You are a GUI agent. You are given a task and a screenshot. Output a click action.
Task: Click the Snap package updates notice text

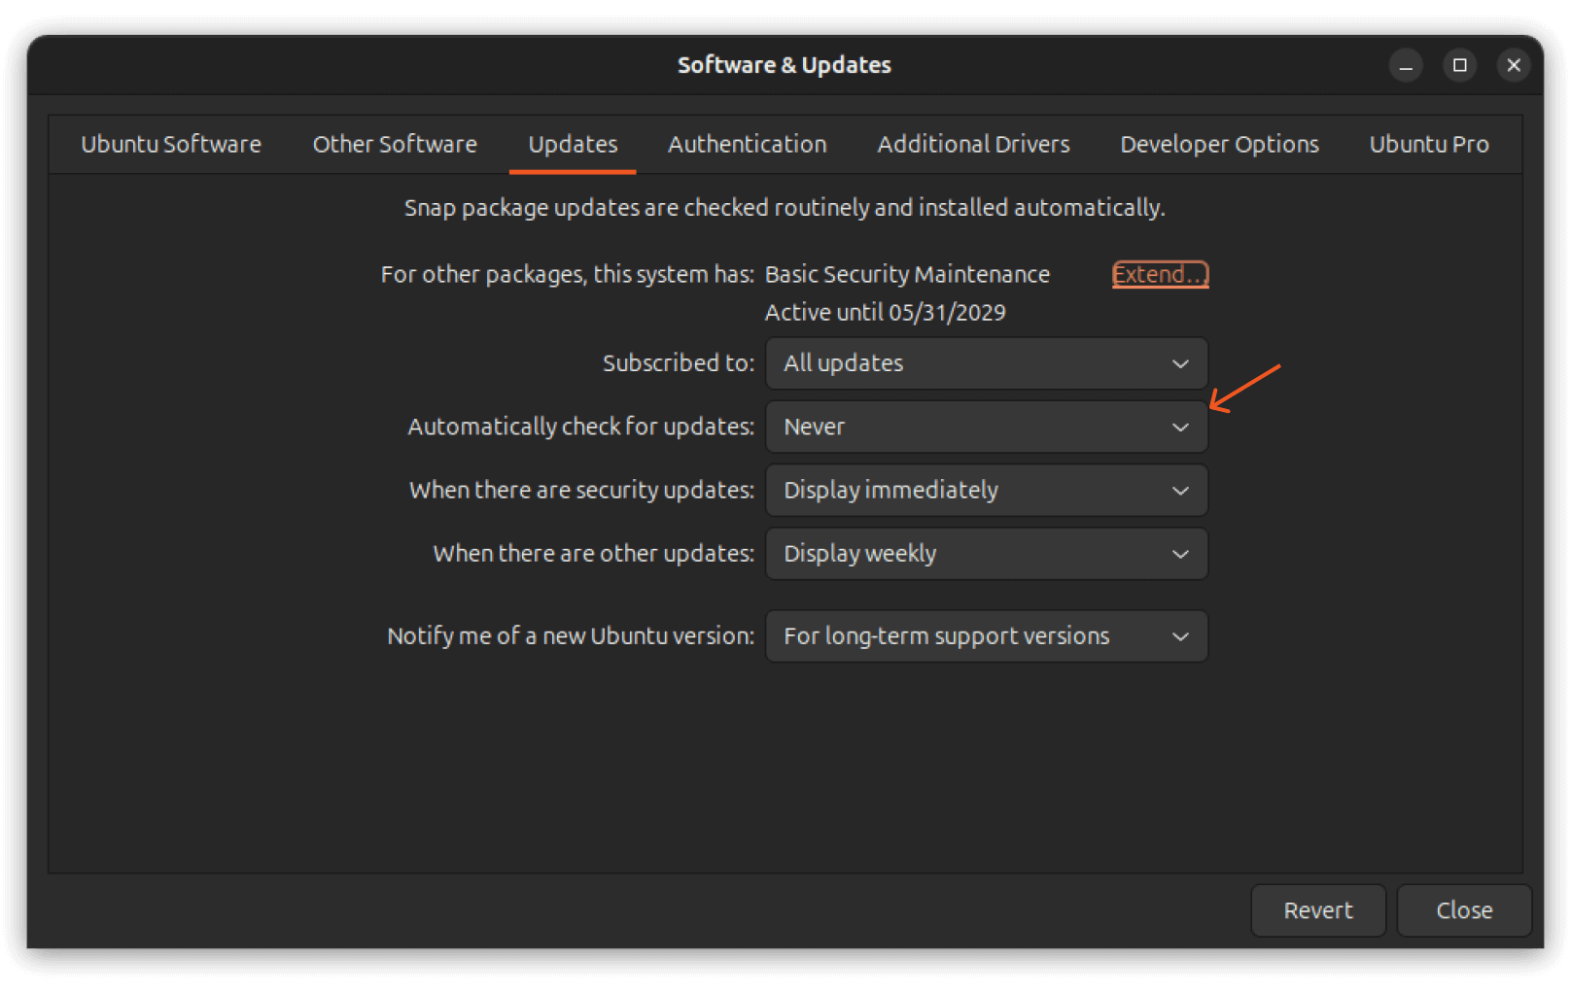click(x=785, y=208)
